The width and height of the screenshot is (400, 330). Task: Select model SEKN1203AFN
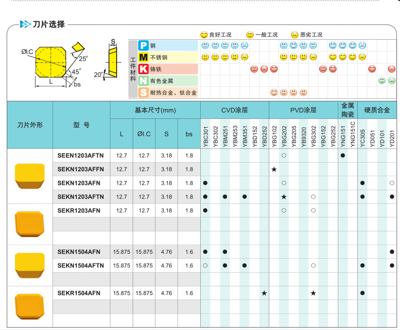pyautogui.click(x=79, y=183)
